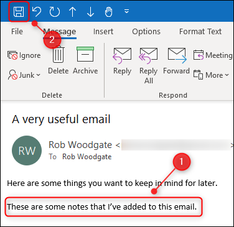This screenshot has height=227, width=234.
Task: Switch to the Insert tab
Action: click(103, 32)
